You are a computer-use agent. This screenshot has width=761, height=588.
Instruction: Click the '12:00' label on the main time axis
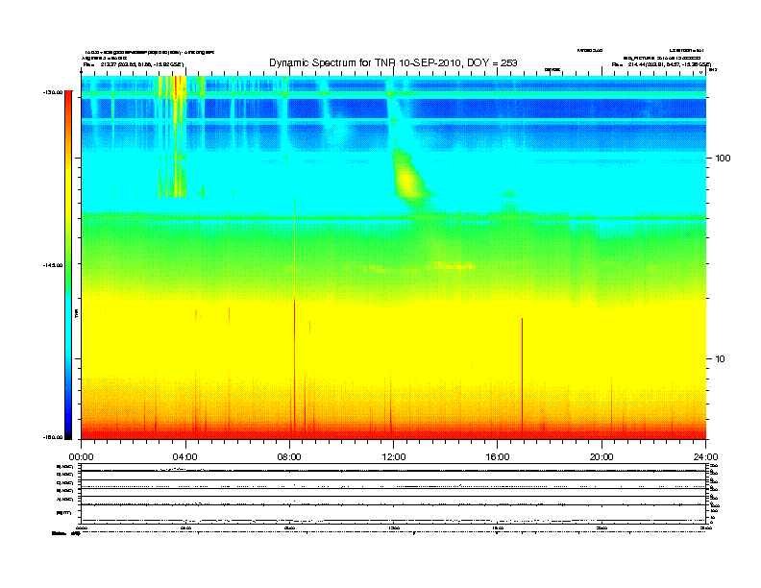click(394, 457)
